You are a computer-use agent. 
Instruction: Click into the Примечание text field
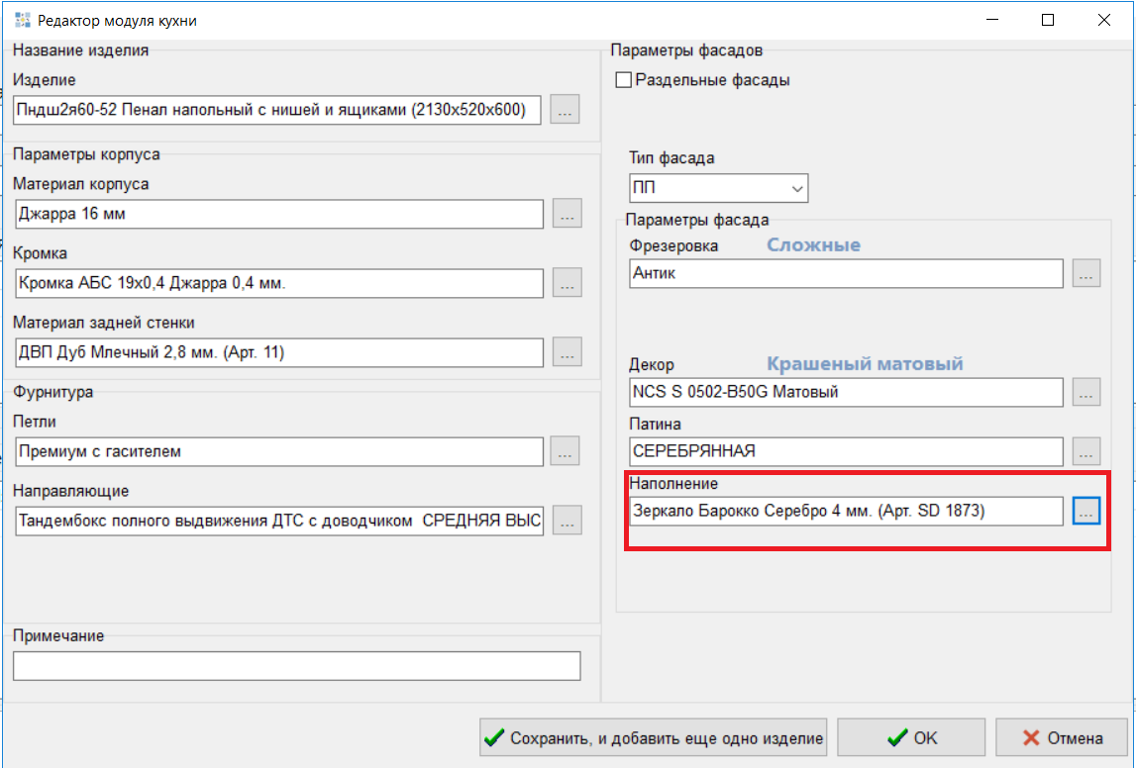[296, 666]
